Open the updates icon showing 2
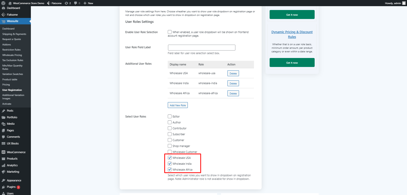407x195 pixels. point(66,3)
